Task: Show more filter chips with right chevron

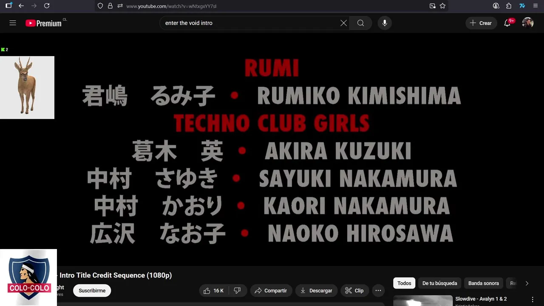Action: pyautogui.click(x=527, y=283)
